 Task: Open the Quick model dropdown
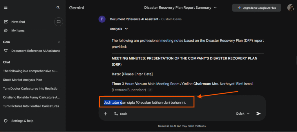pyautogui.click(x=242, y=114)
